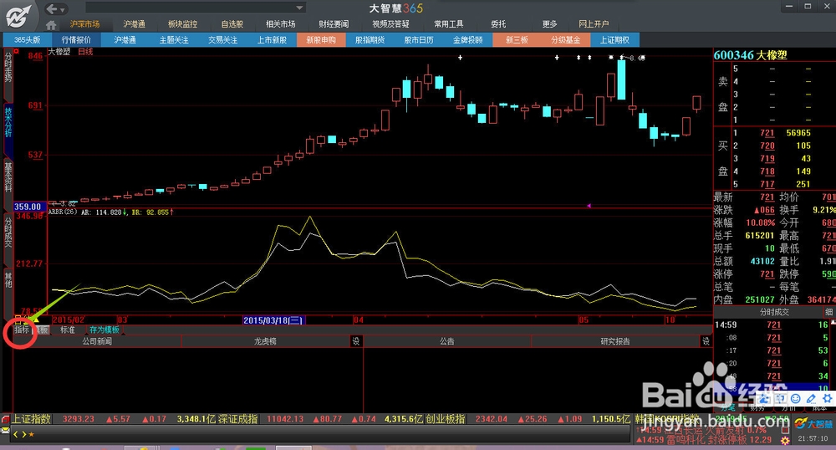Click the 上证指数 status bar entry

[32, 419]
